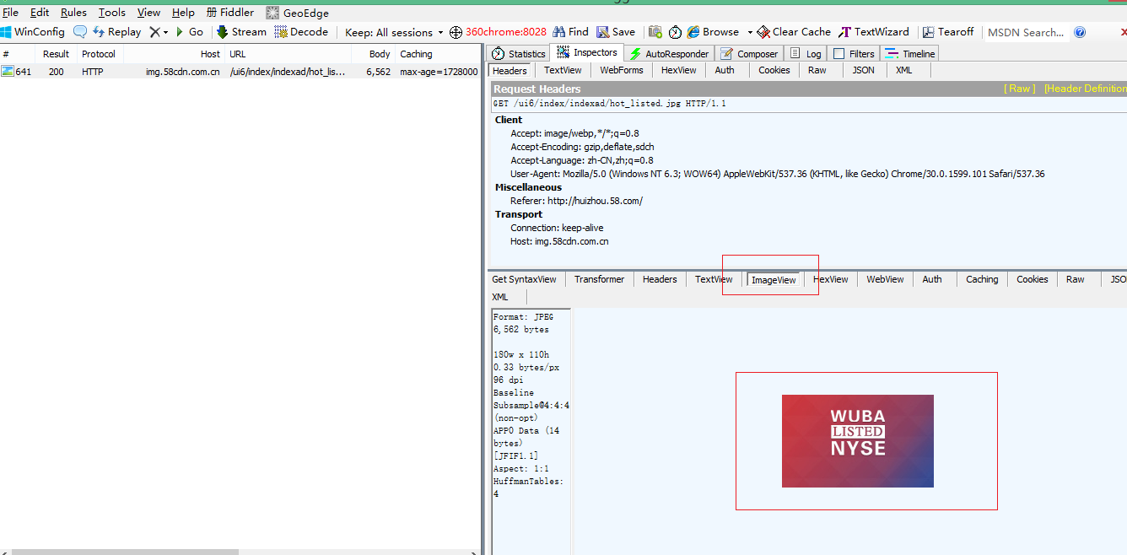This screenshot has width=1127, height=555.
Task: Click the User-Agent header line
Action: point(777,174)
